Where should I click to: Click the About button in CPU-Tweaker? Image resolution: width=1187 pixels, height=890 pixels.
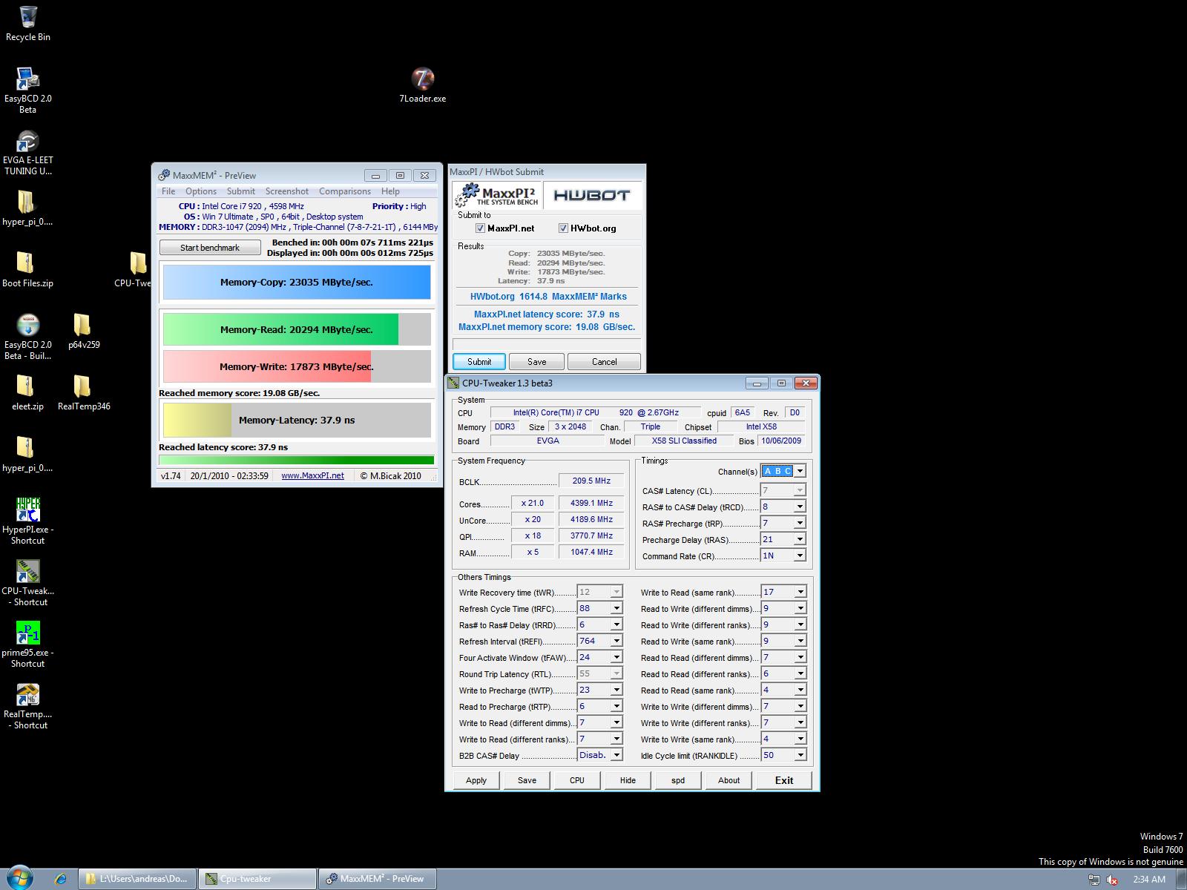point(729,780)
